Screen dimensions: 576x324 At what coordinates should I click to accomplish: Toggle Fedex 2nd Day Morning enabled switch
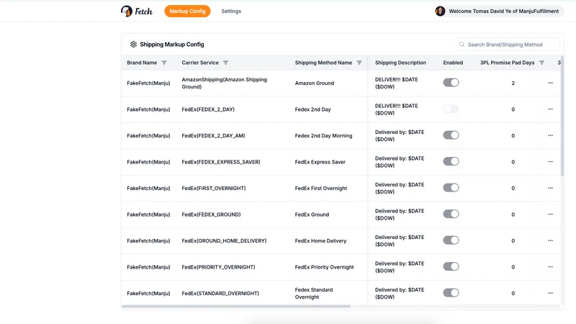(451, 135)
